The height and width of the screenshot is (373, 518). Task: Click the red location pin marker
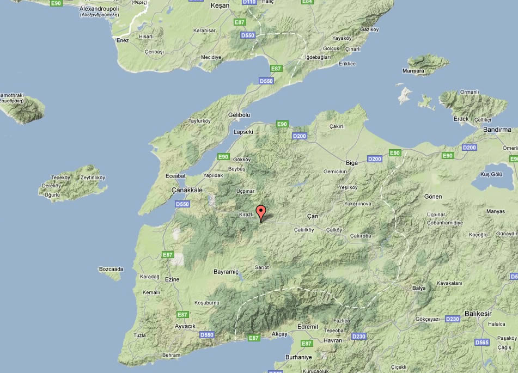coord(261,213)
